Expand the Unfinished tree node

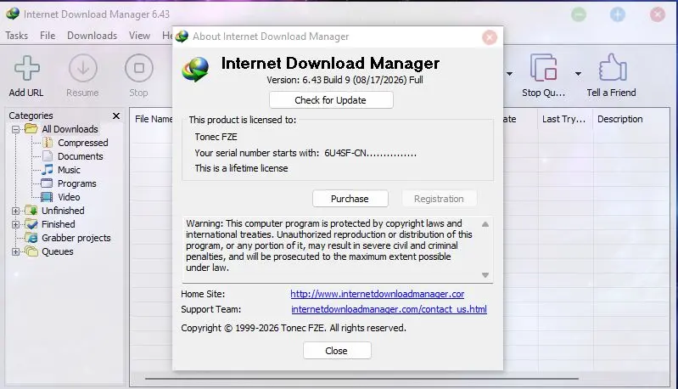[x=15, y=211]
